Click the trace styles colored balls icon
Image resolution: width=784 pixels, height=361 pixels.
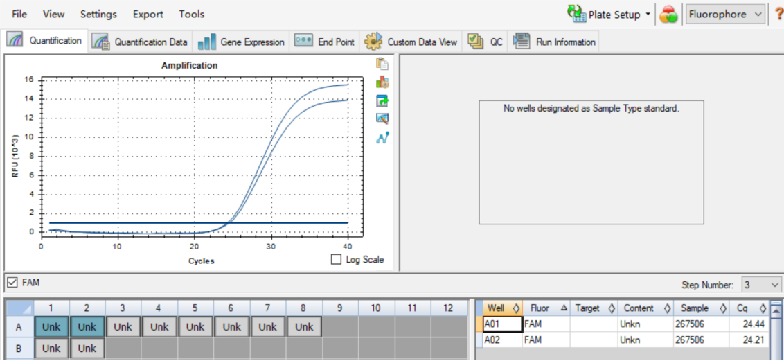(668, 15)
